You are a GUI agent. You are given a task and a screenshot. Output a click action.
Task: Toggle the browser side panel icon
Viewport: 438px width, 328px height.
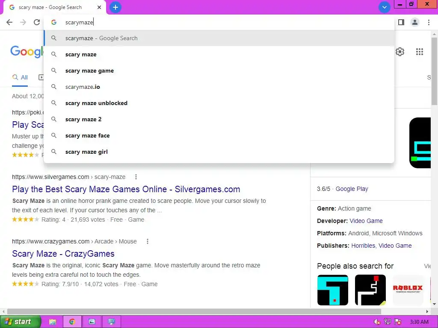pyautogui.click(x=401, y=22)
